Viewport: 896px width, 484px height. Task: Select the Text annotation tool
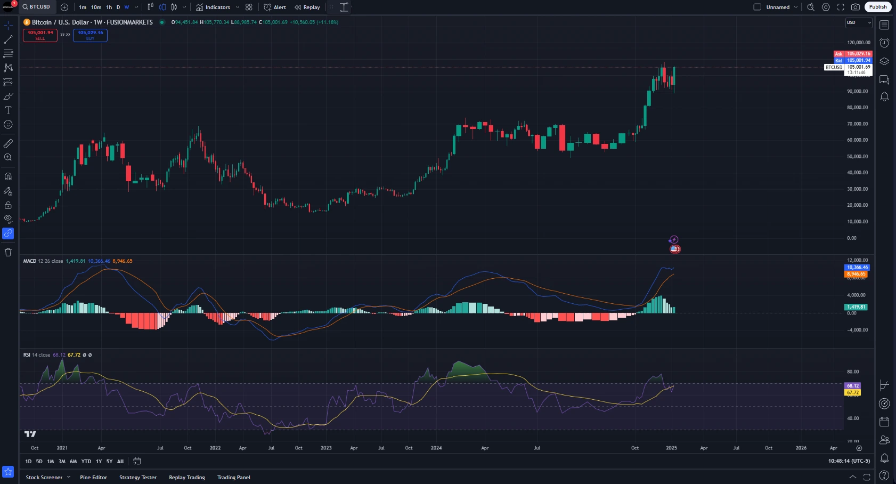pos(8,110)
